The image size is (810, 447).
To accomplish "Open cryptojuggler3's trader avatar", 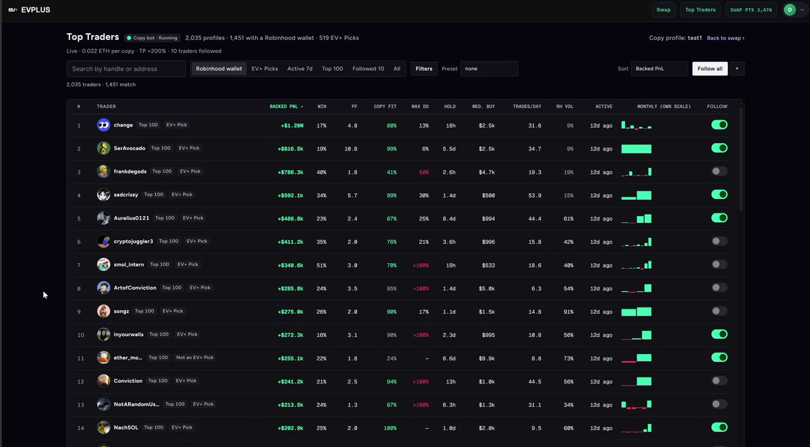I will pyautogui.click(x=103, y=241).
